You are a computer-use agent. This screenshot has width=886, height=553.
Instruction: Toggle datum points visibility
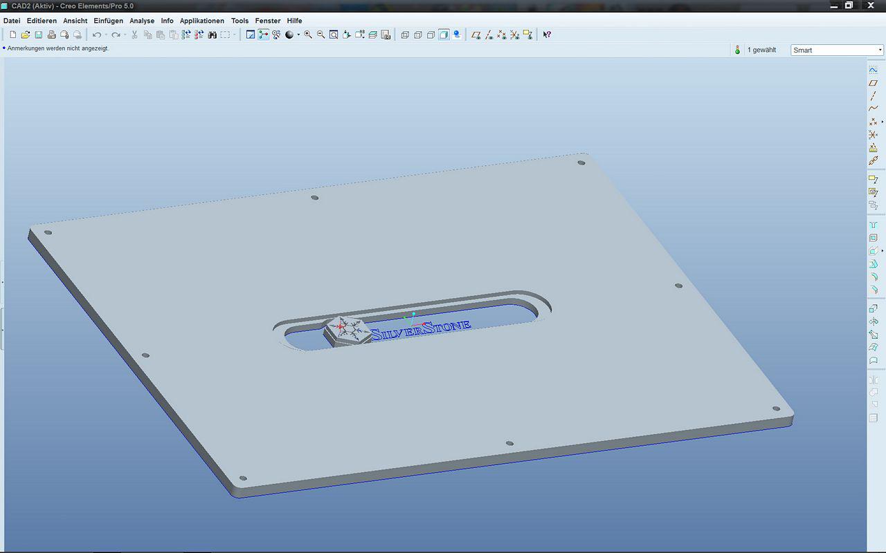pyautogui.click(x=502, y=35)
